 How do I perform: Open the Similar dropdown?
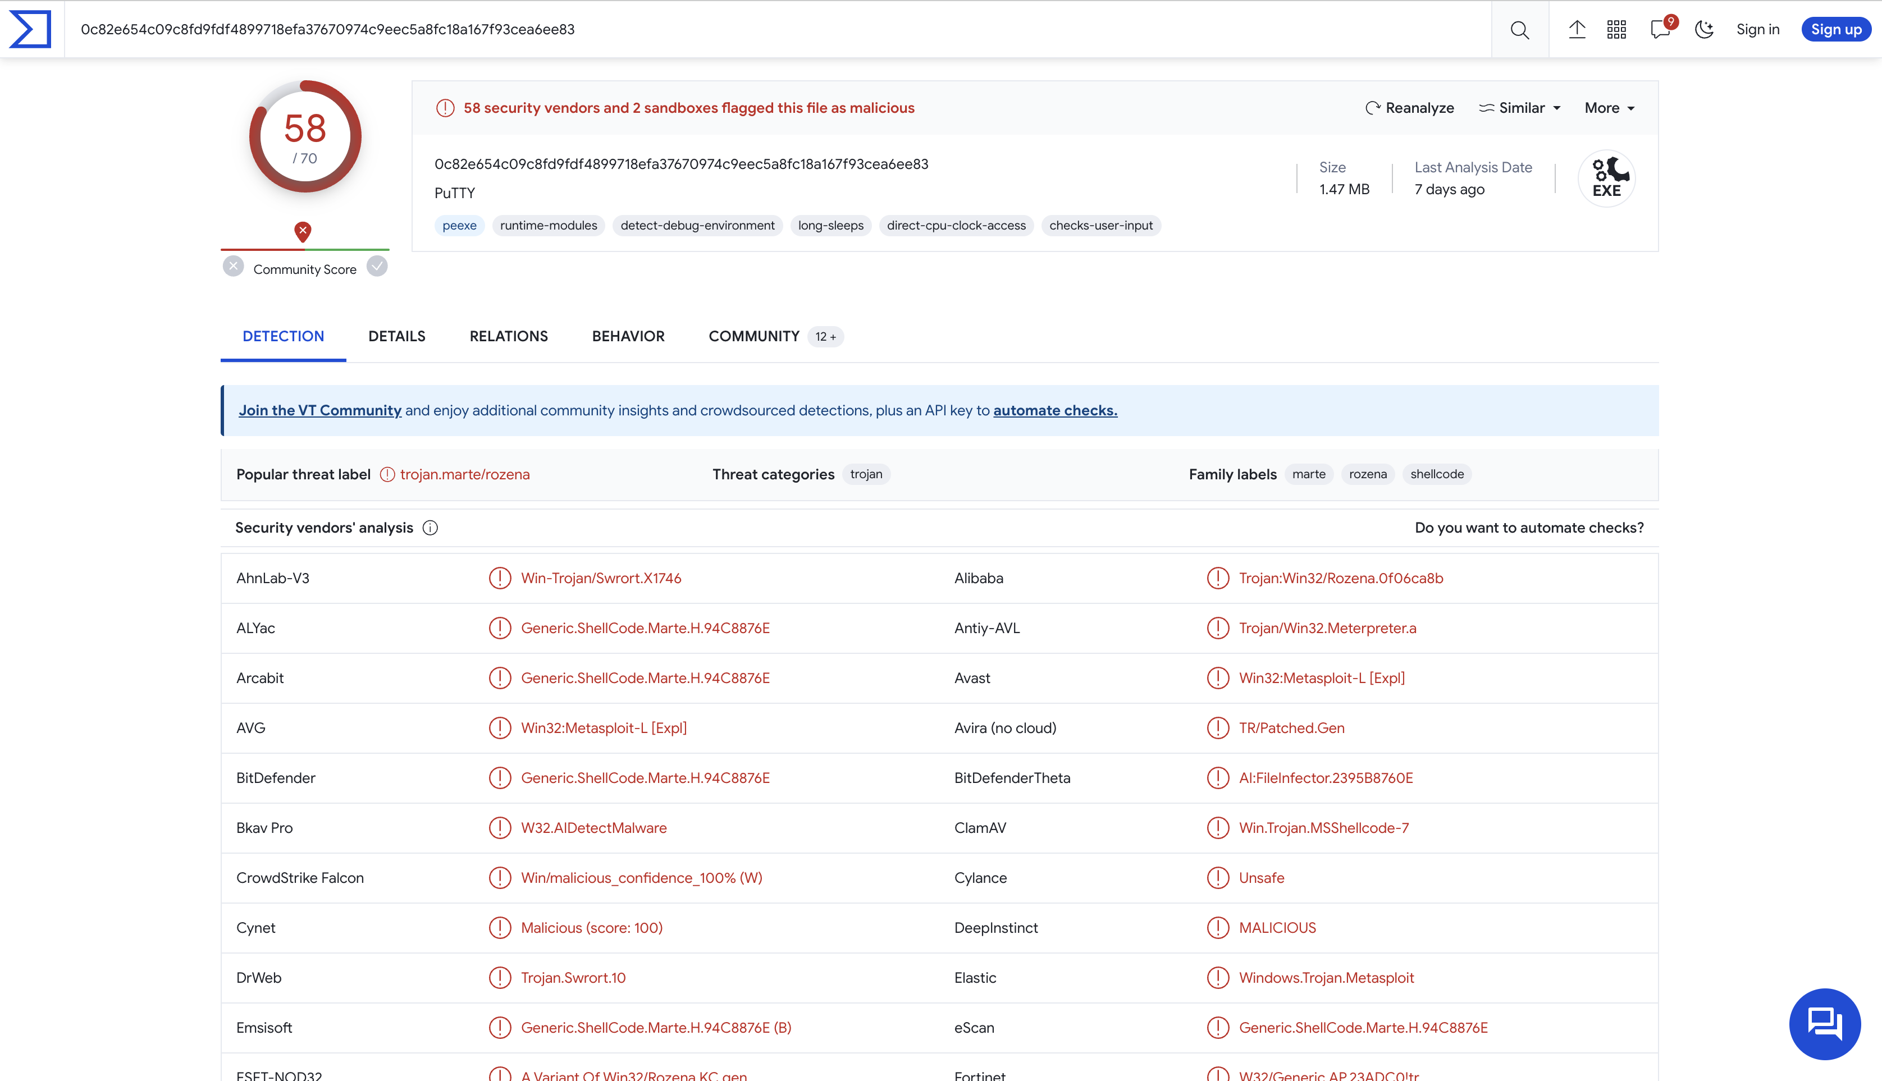pos(1519,108)
